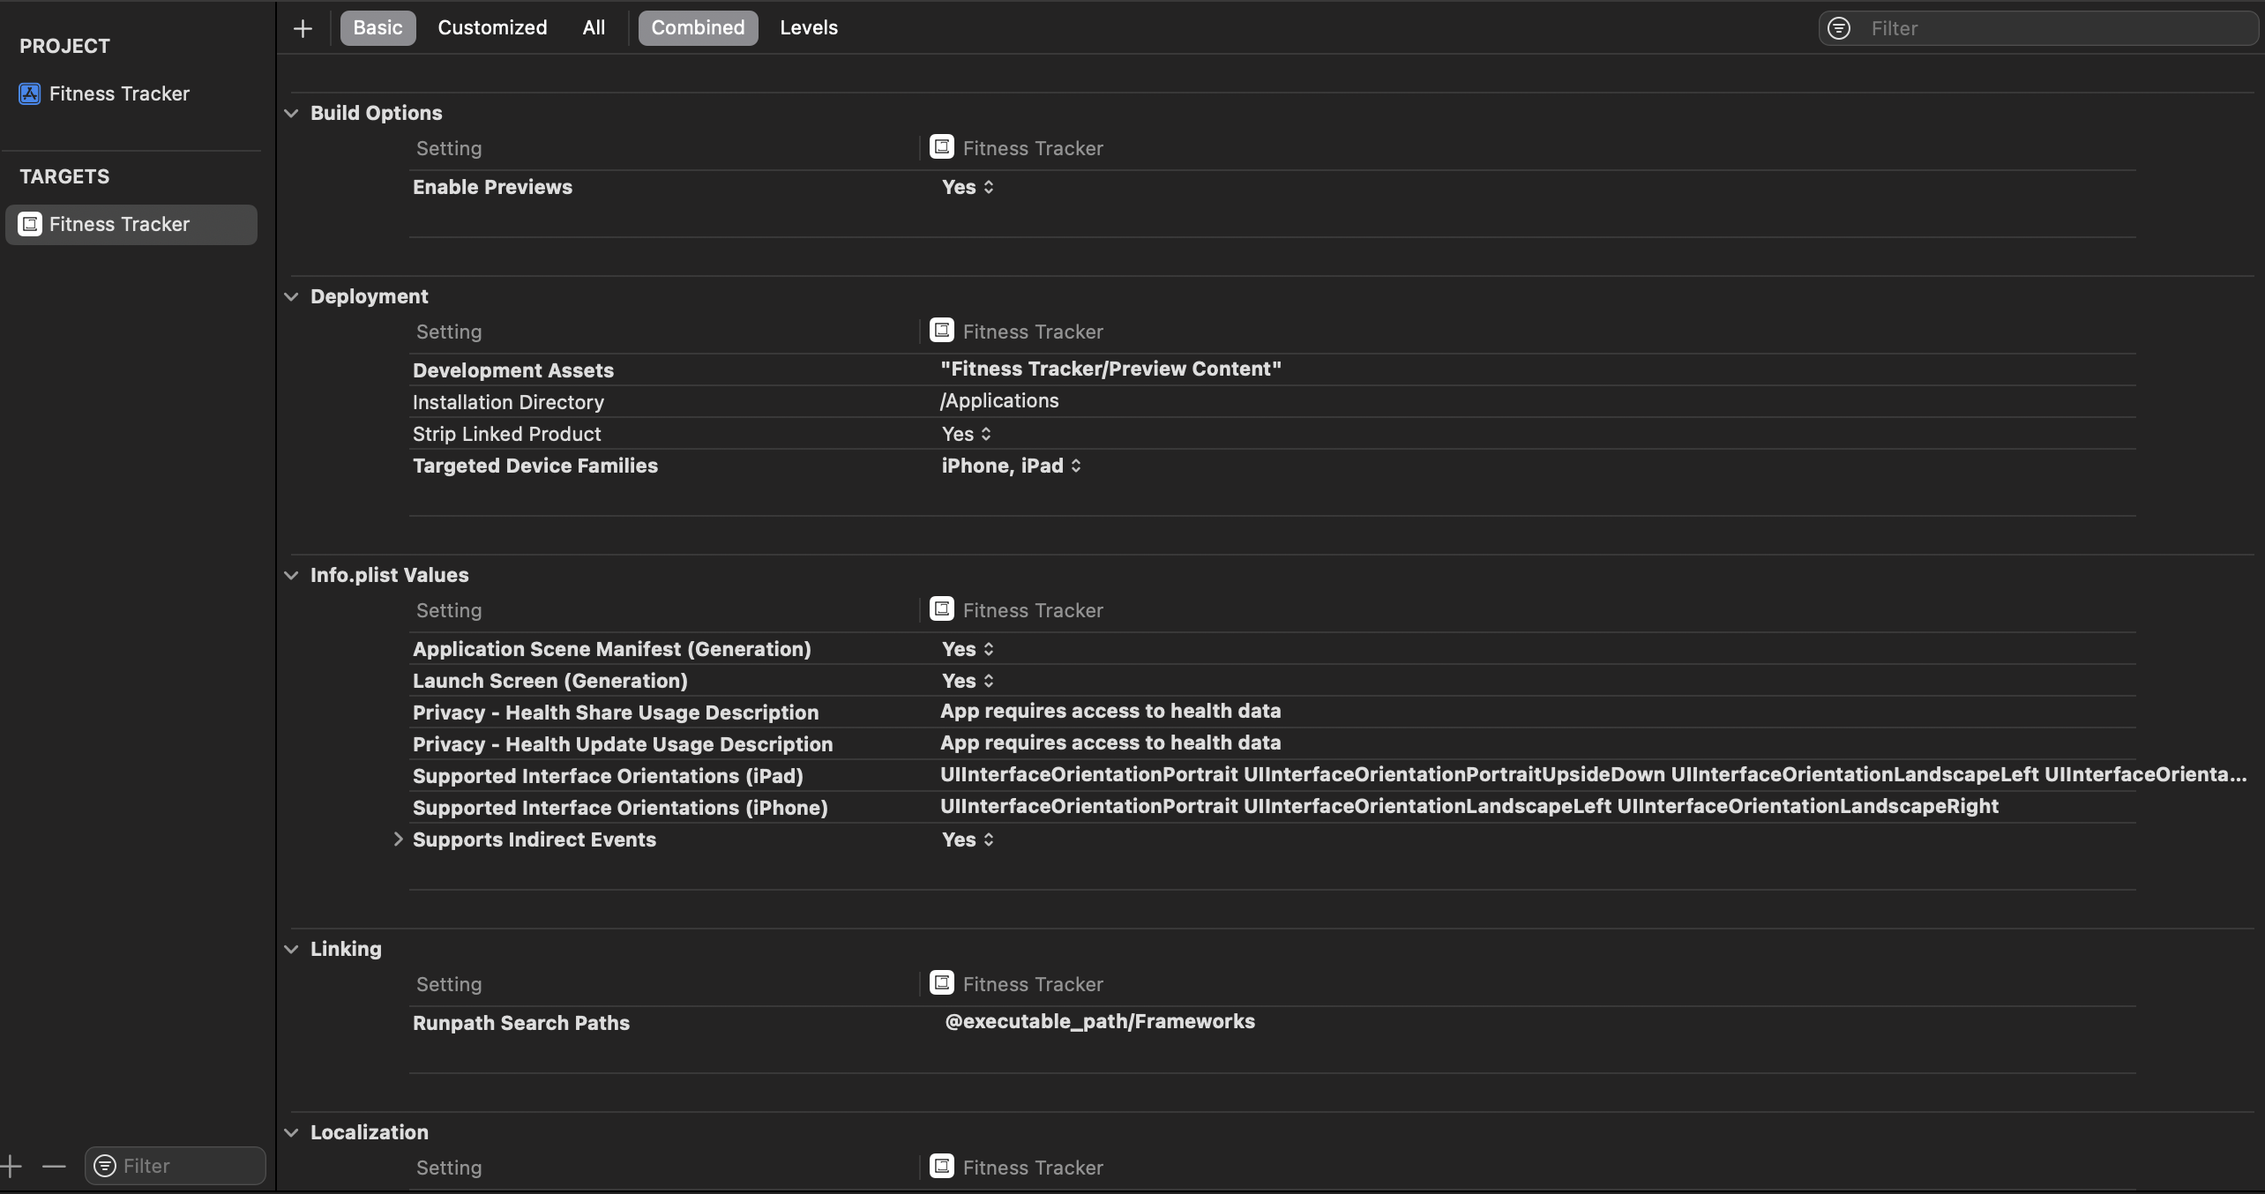
Task: Collapse the Localization section
Action: point(291,1132)
